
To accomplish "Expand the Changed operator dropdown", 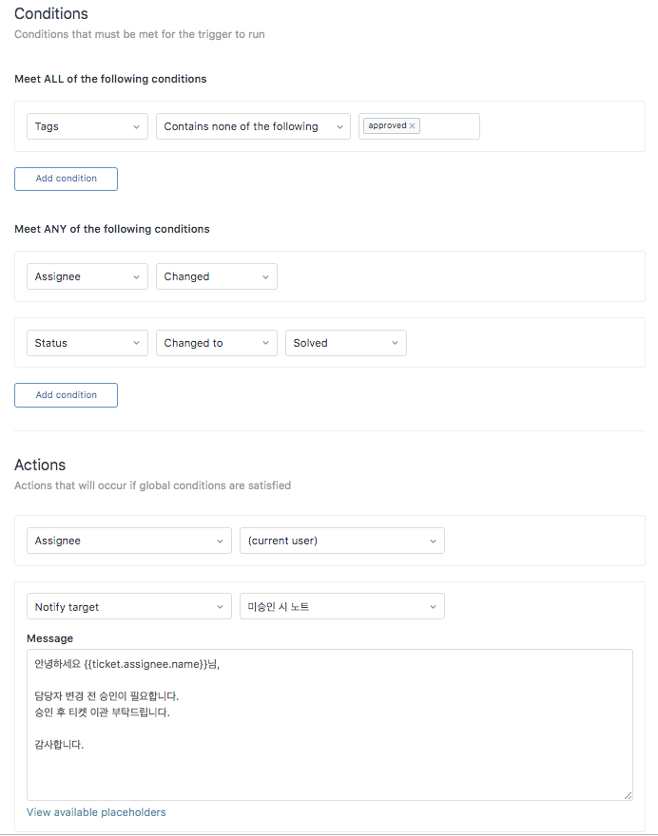I will 217,276.
